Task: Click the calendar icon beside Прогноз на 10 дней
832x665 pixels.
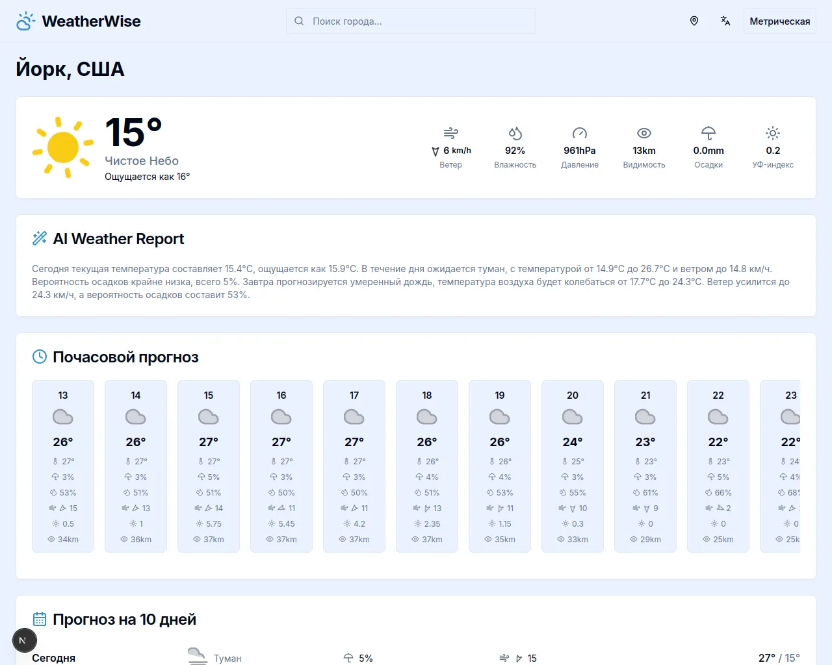Action: pyautogui.click(x=40, y=619)
